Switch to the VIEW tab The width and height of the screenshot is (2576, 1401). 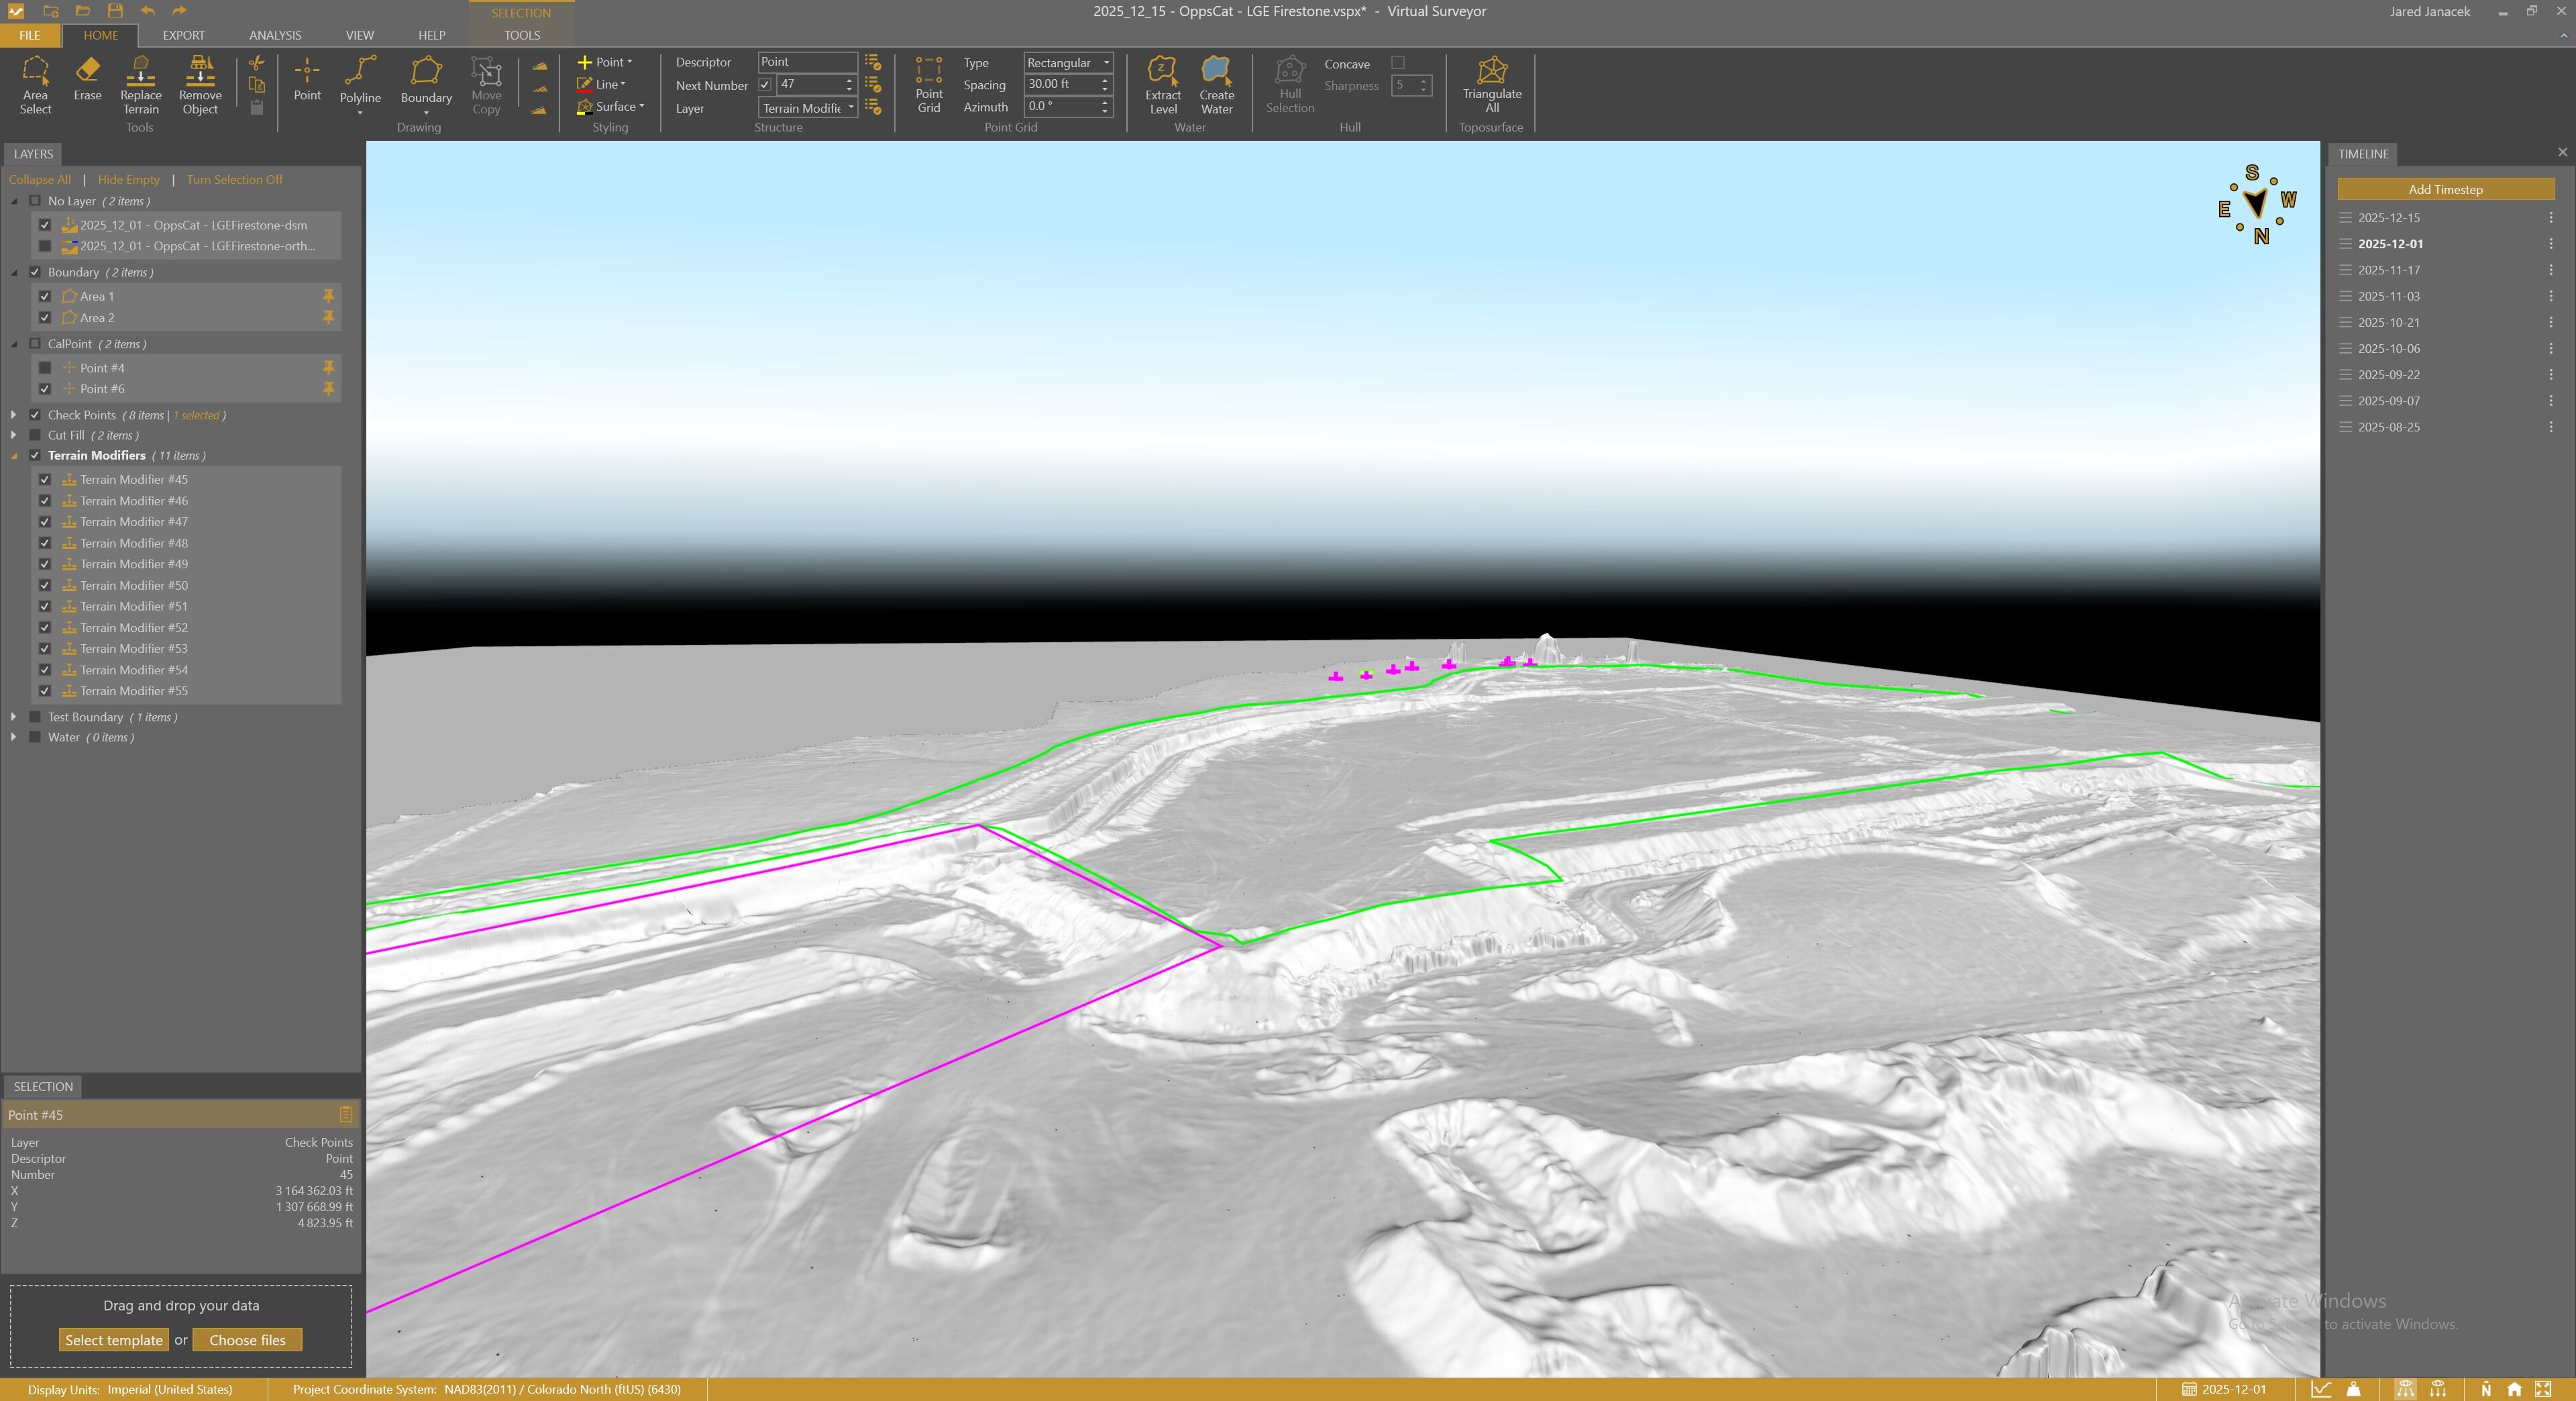tap(359, 35)
